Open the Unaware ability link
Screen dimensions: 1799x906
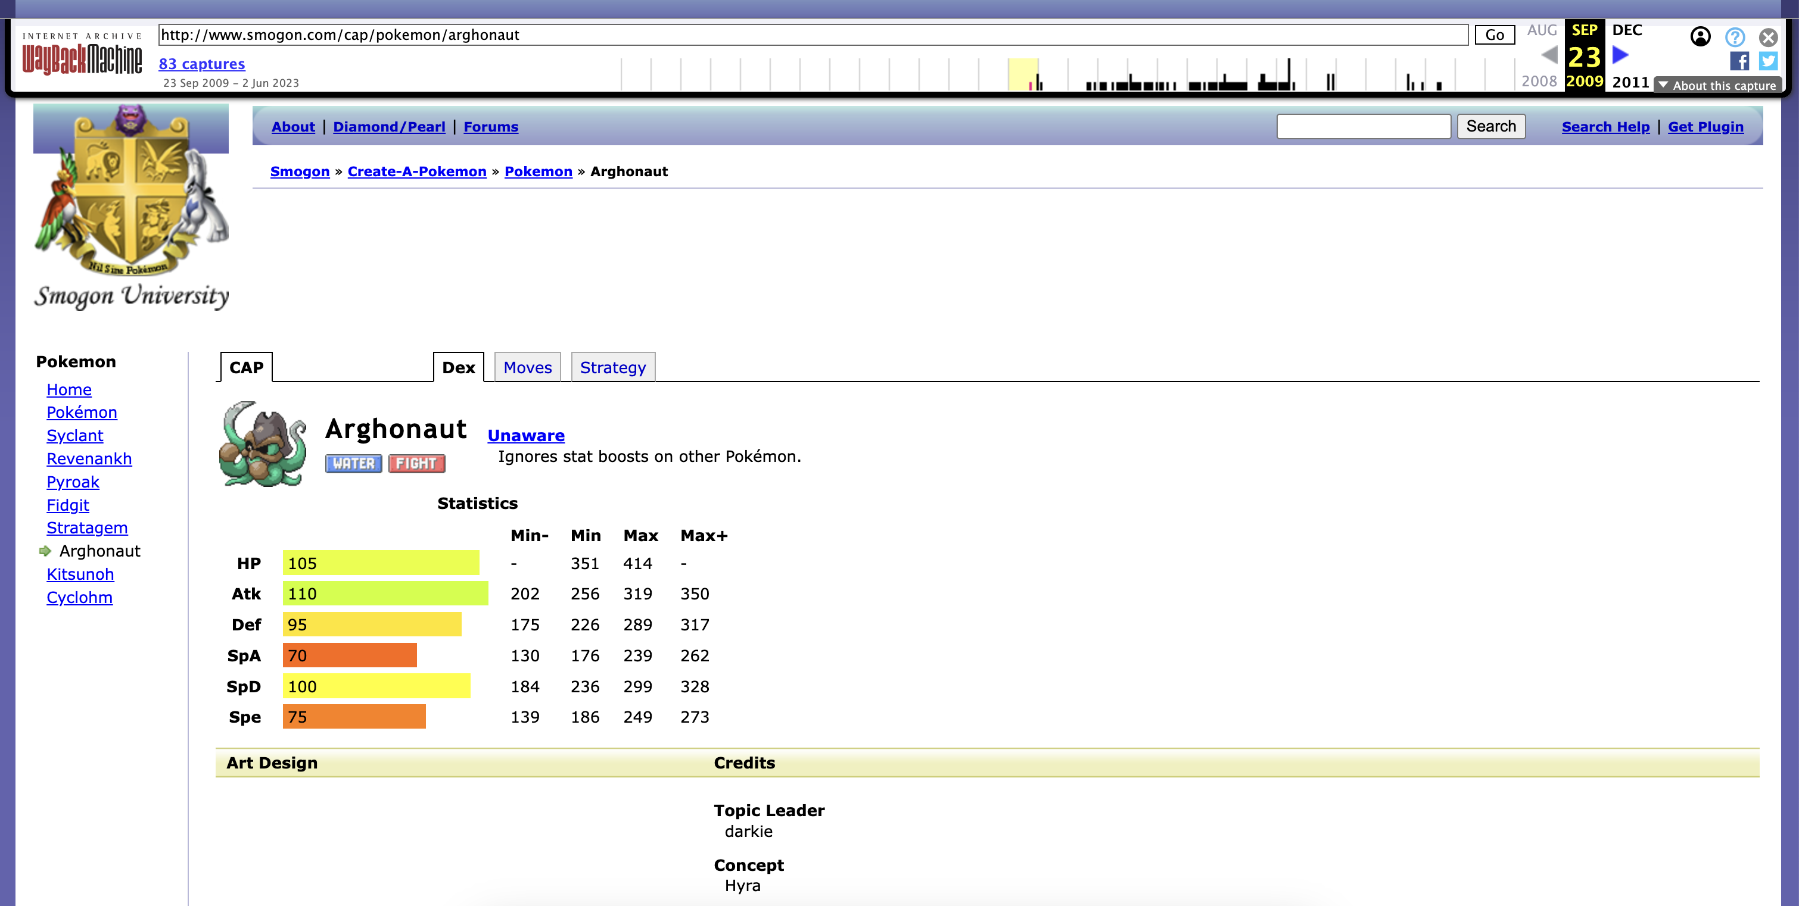click(526, 436)
